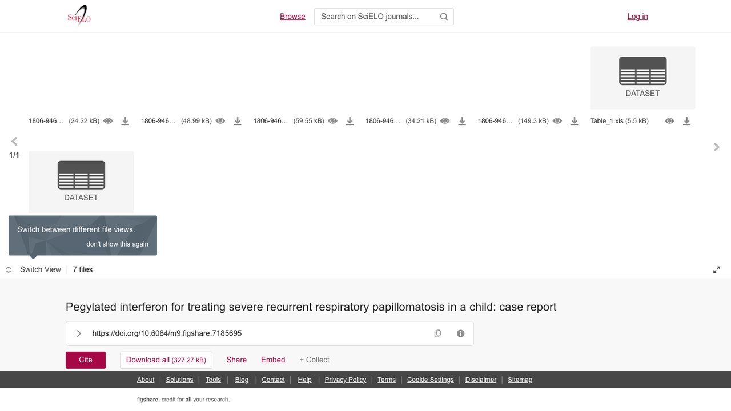Image resolution: width=731 pixels, height=411 pixels.
Task: Open the About footer link
Action: 146,380
